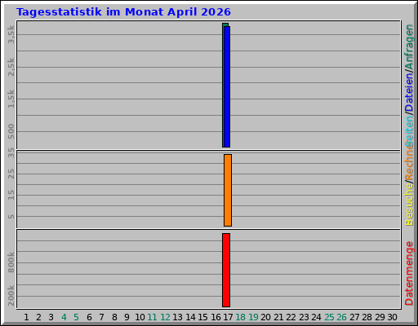Click day label 7 on the x-axis

[x=101, y=317]
